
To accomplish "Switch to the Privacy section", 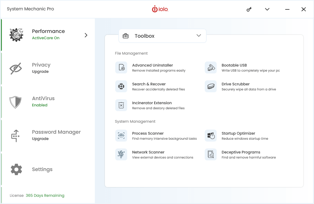I will 41,65.
